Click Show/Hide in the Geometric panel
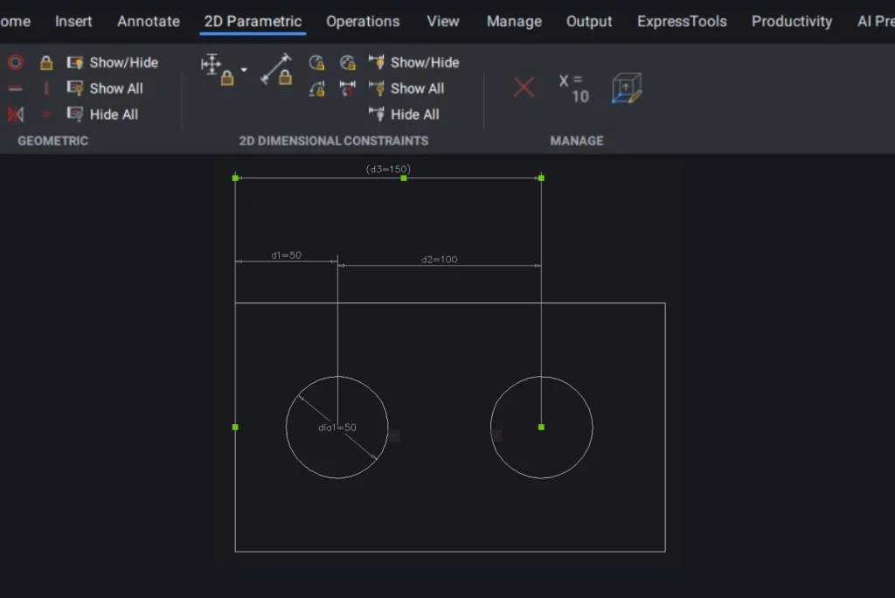Viewport: 895px width, 598px height. click(x=113, y=62)
